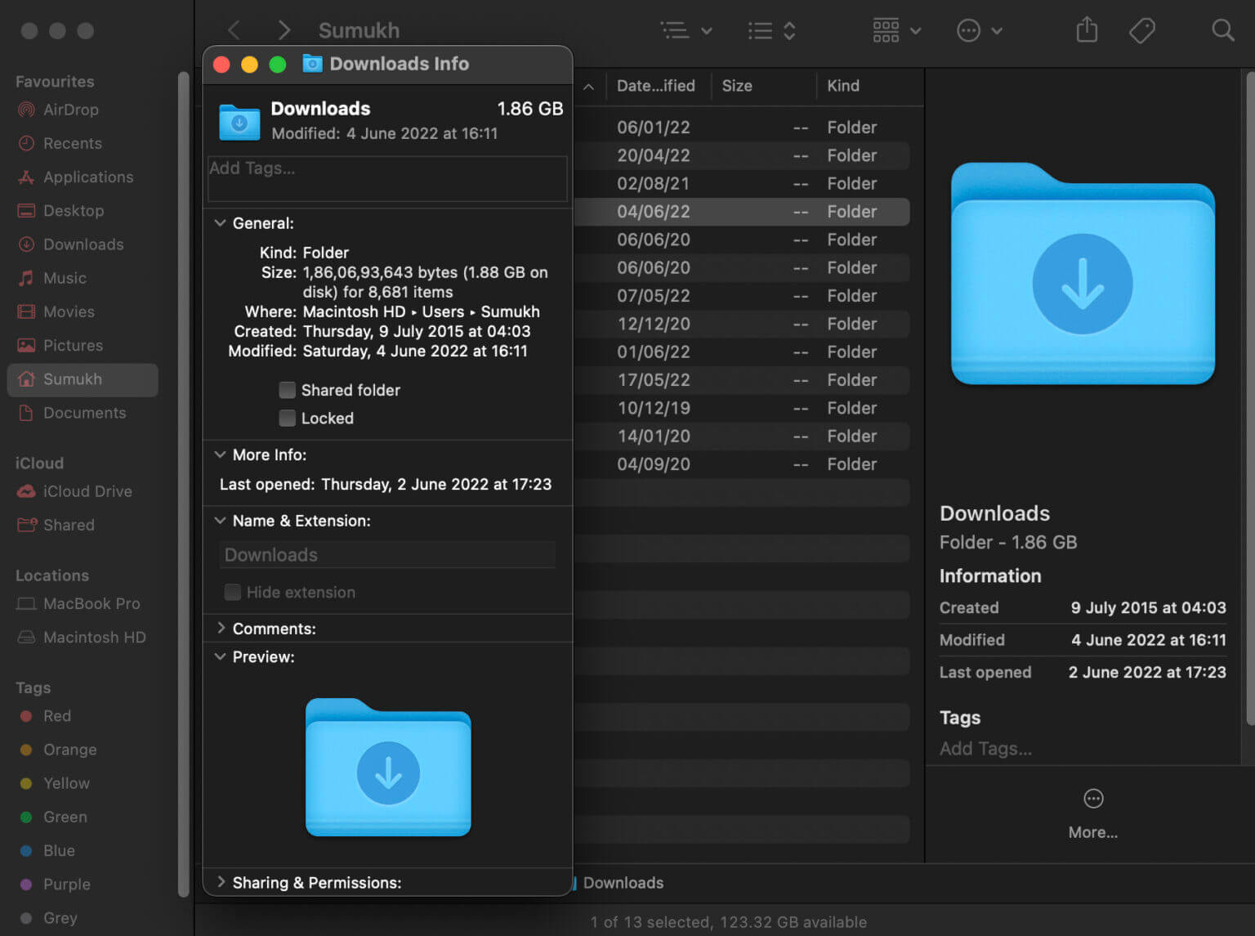Open Macintosh HD under Locations
Image resolution: width=1255 pixels, height=936 pixels.
[x=94, y=638]
